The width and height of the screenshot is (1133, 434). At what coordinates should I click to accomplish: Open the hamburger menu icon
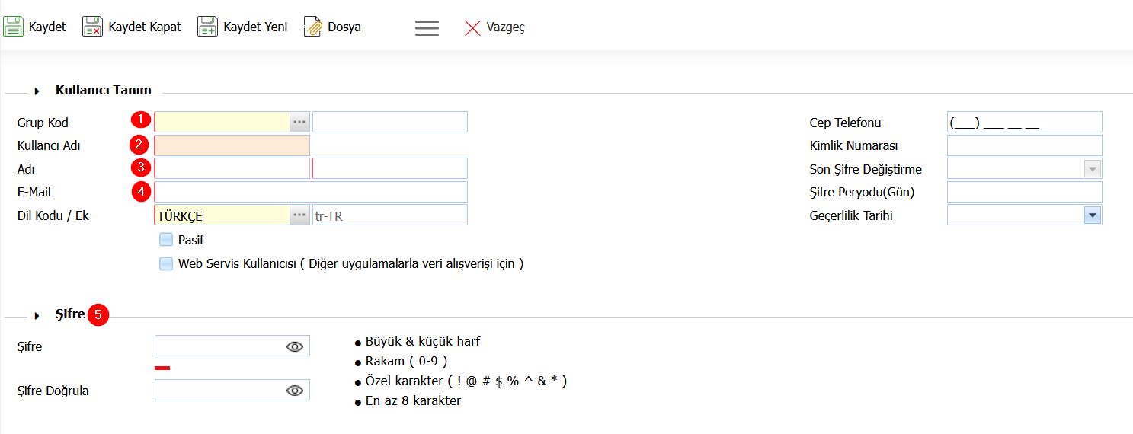pyautogui.click(x=427, y=27)
